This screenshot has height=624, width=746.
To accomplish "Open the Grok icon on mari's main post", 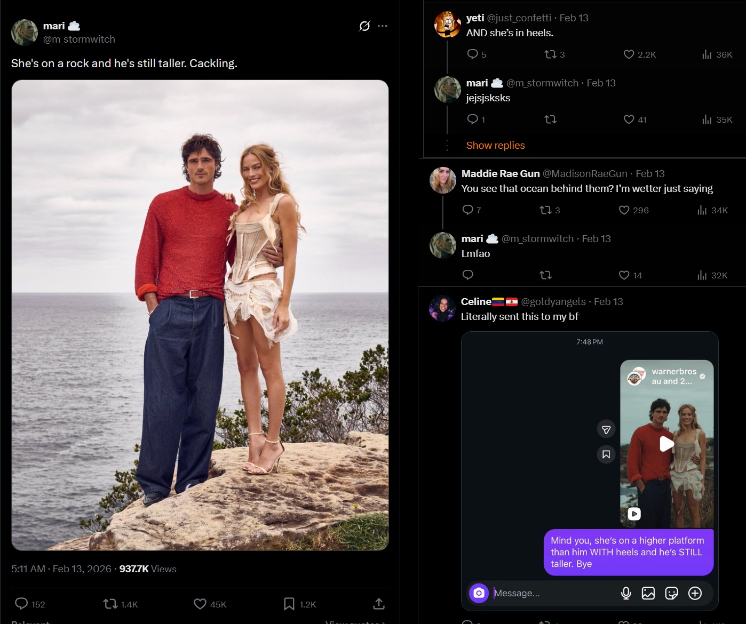I will point(364,26).
